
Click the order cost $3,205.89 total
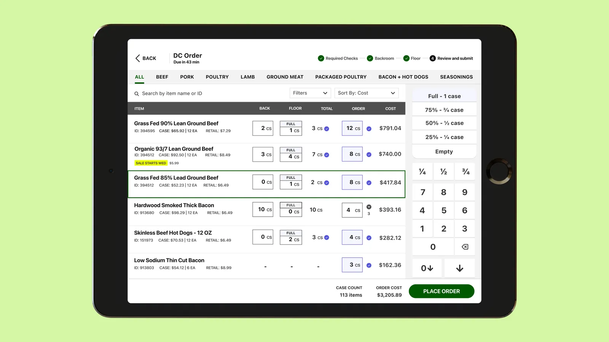point(389,295)
